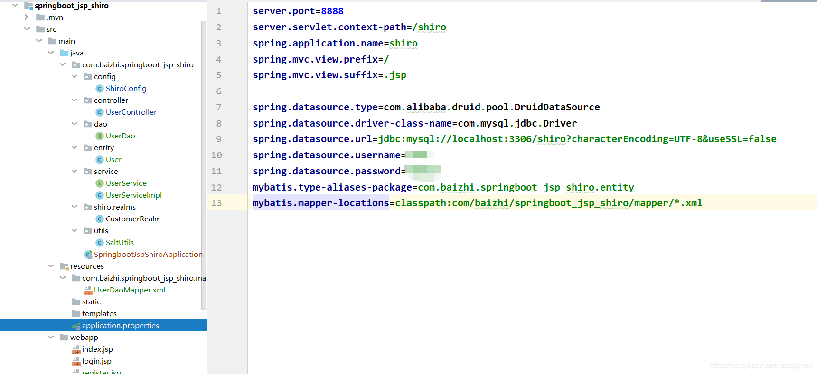The image size is (817, 374).
Task: Collapse the src folder
Action: 27,29
